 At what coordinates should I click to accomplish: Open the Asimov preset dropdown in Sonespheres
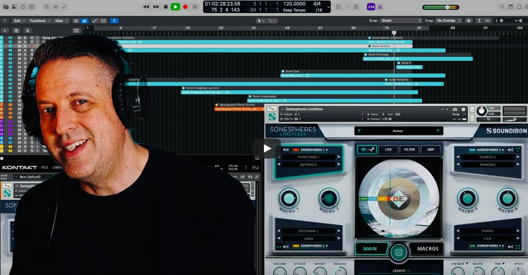pyautogui.click(x=398, y=131)
